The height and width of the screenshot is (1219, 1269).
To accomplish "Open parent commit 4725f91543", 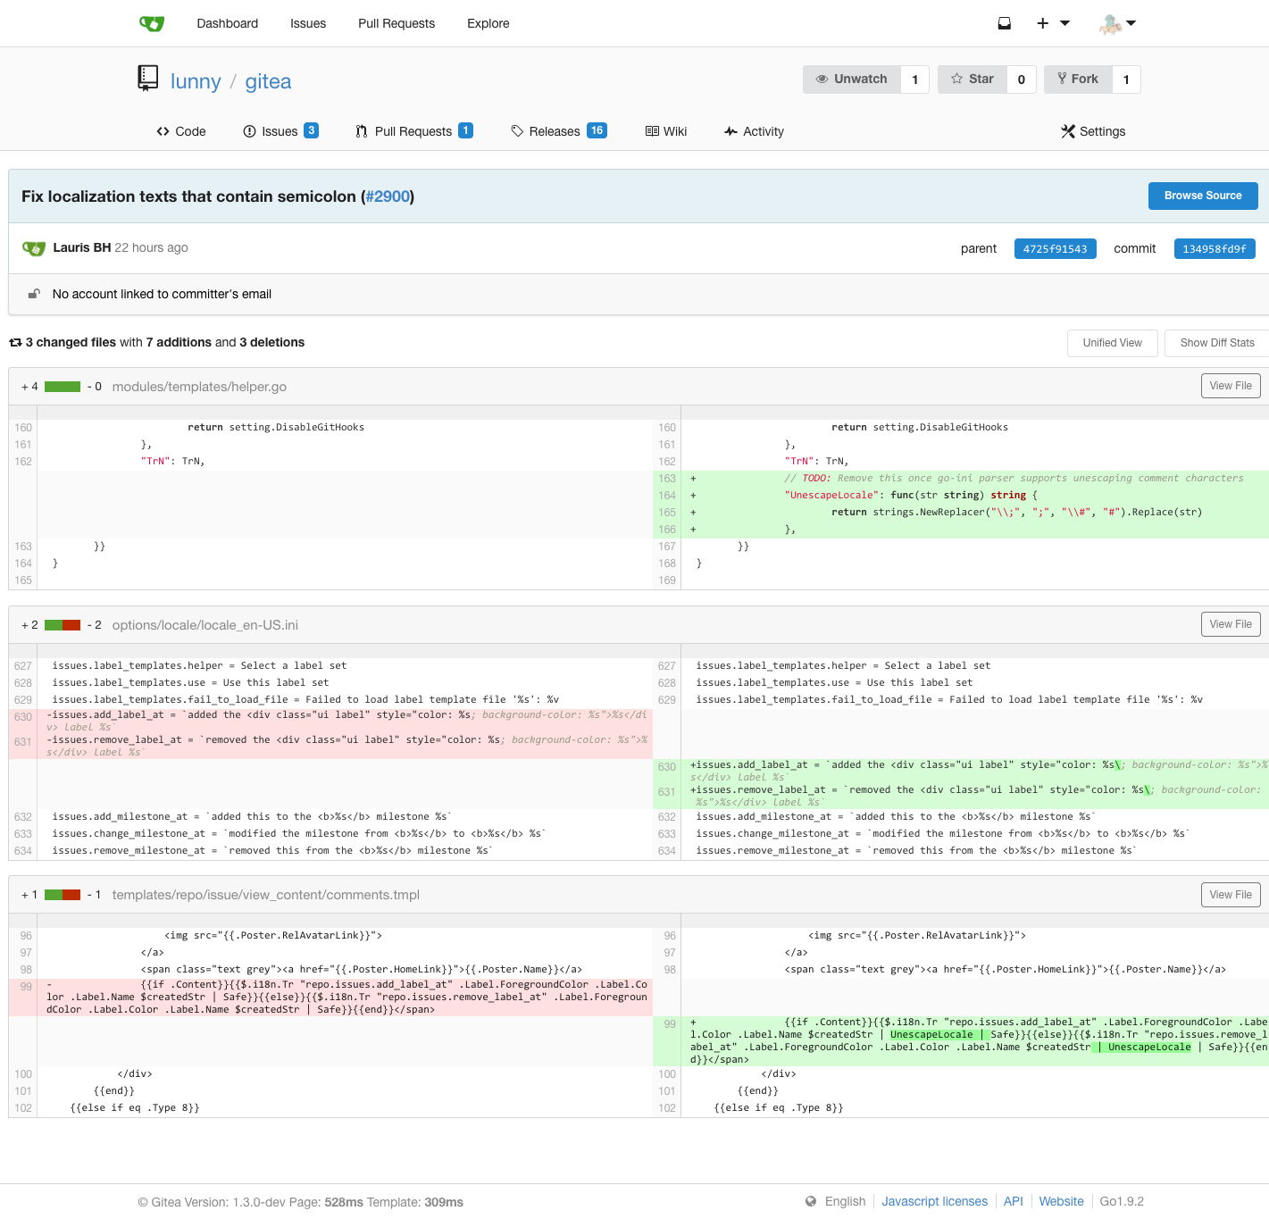I will coord(1055,248).
